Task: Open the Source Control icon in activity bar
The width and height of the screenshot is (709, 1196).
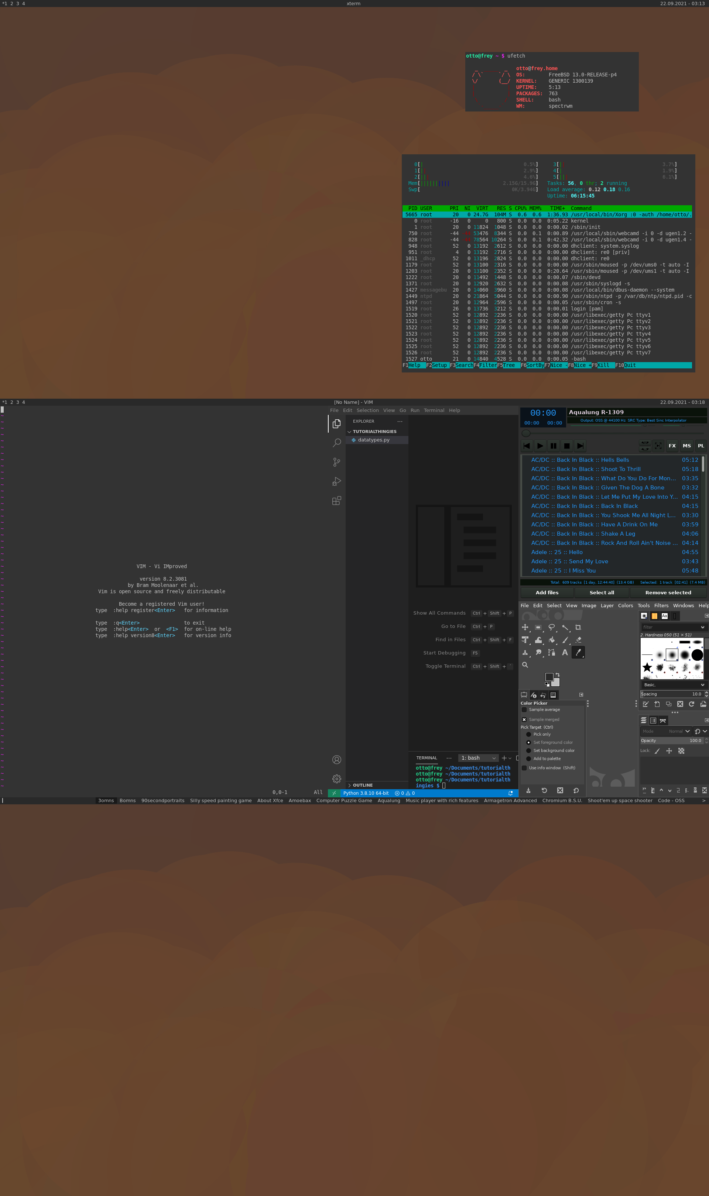Action: (336, 462)
